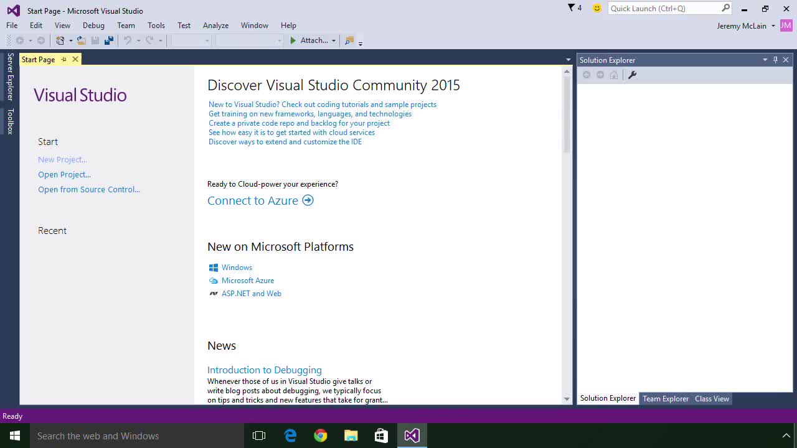Click the Redo toolbar icon

(x=149, y=40)
